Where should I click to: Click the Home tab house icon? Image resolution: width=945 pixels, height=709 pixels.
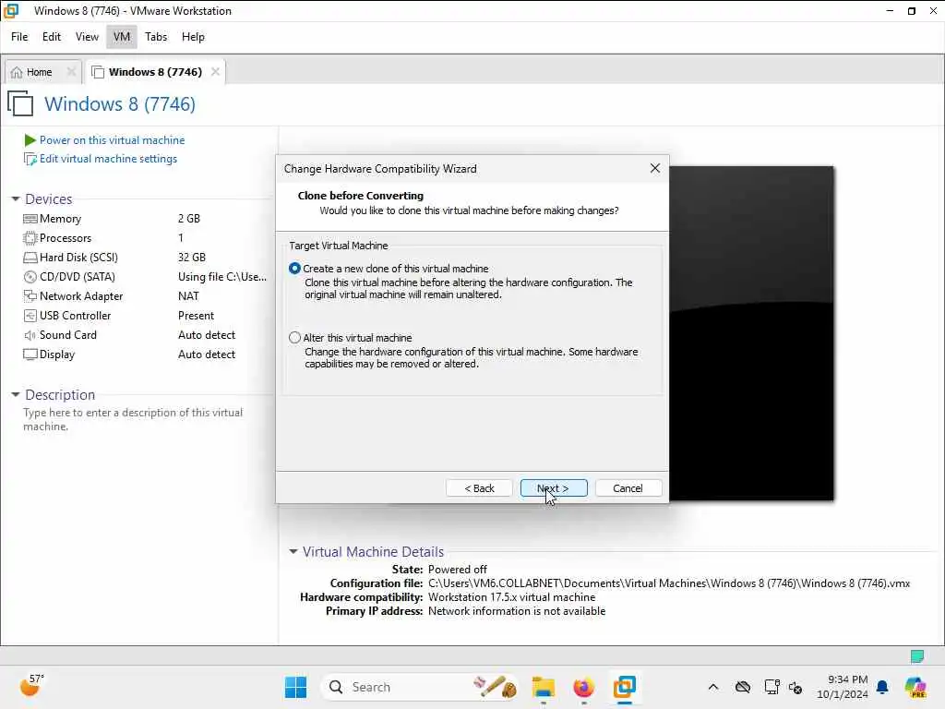point(17,72)
